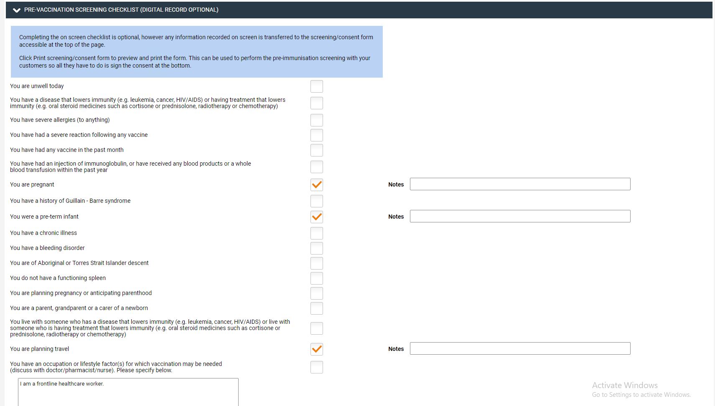The width and height of the screenshot is (715, 406).
Task: Focus the Notes field for 'You are pregnant'
Action: pyautogui.click(x=520, y=184)
